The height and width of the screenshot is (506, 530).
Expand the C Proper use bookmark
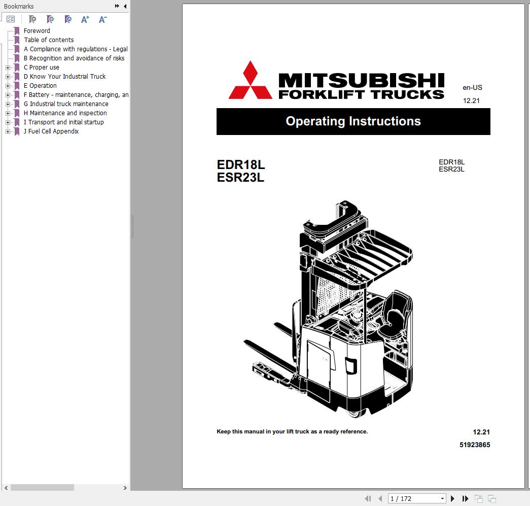point(8,68)
